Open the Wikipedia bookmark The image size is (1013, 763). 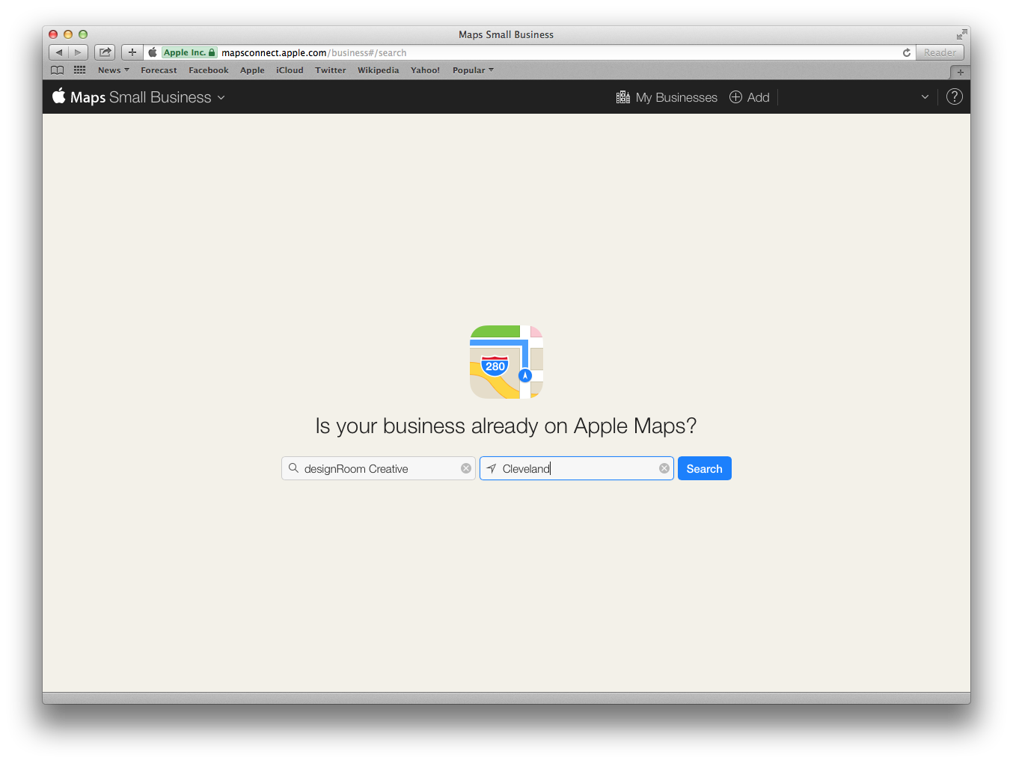379,70
